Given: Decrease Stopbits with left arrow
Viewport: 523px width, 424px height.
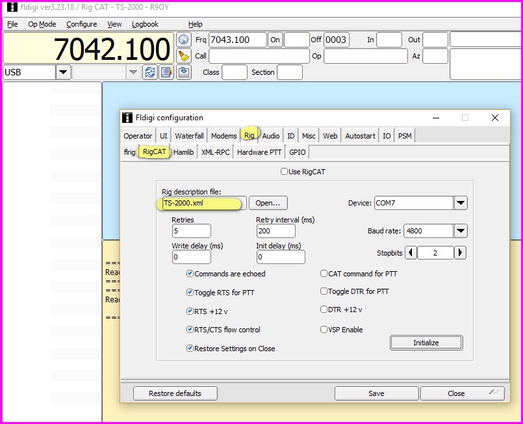Looking at the screenshot, I should tap(411, 253).
